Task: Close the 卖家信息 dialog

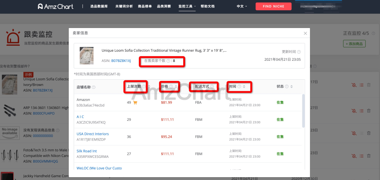Action: pos(305,33)
